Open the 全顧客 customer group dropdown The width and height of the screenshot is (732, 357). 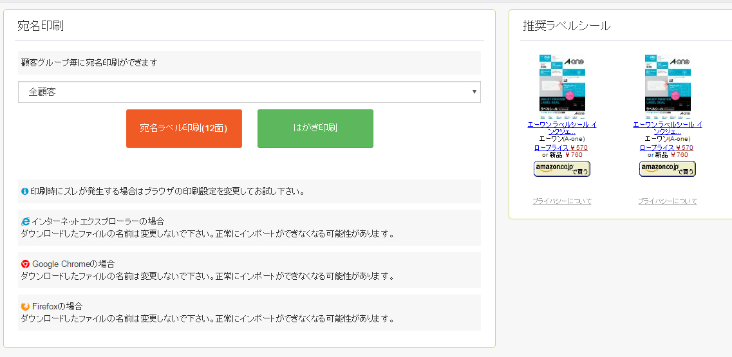tap(249, 92)
